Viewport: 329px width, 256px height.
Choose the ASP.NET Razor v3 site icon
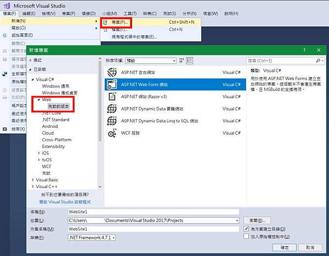coord(112,96)
